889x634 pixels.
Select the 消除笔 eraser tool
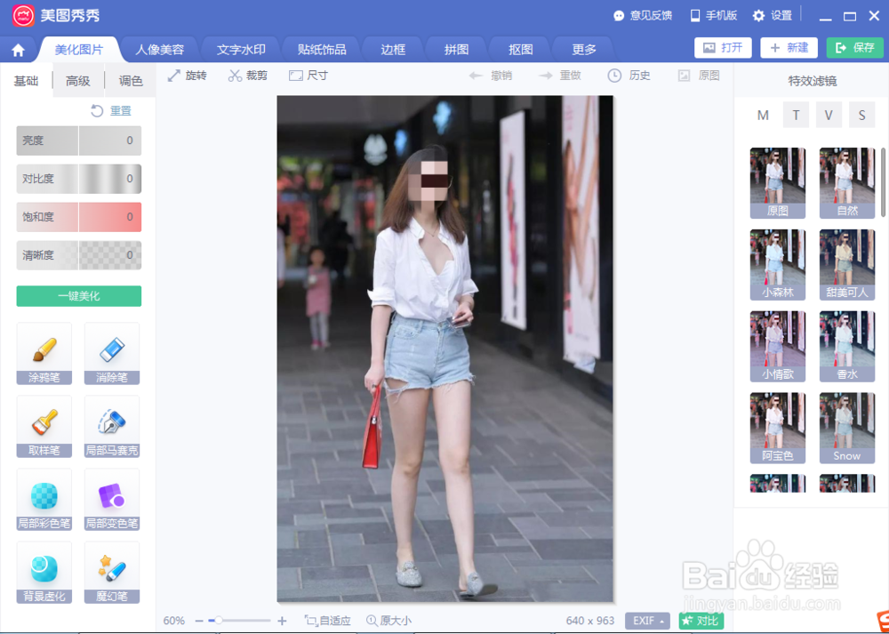112,354
